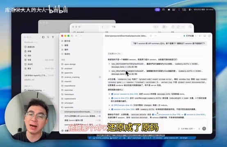Click the clock icon beside the conversation title
The height and width of the screenshot is (147, 227).
[151, 36]
